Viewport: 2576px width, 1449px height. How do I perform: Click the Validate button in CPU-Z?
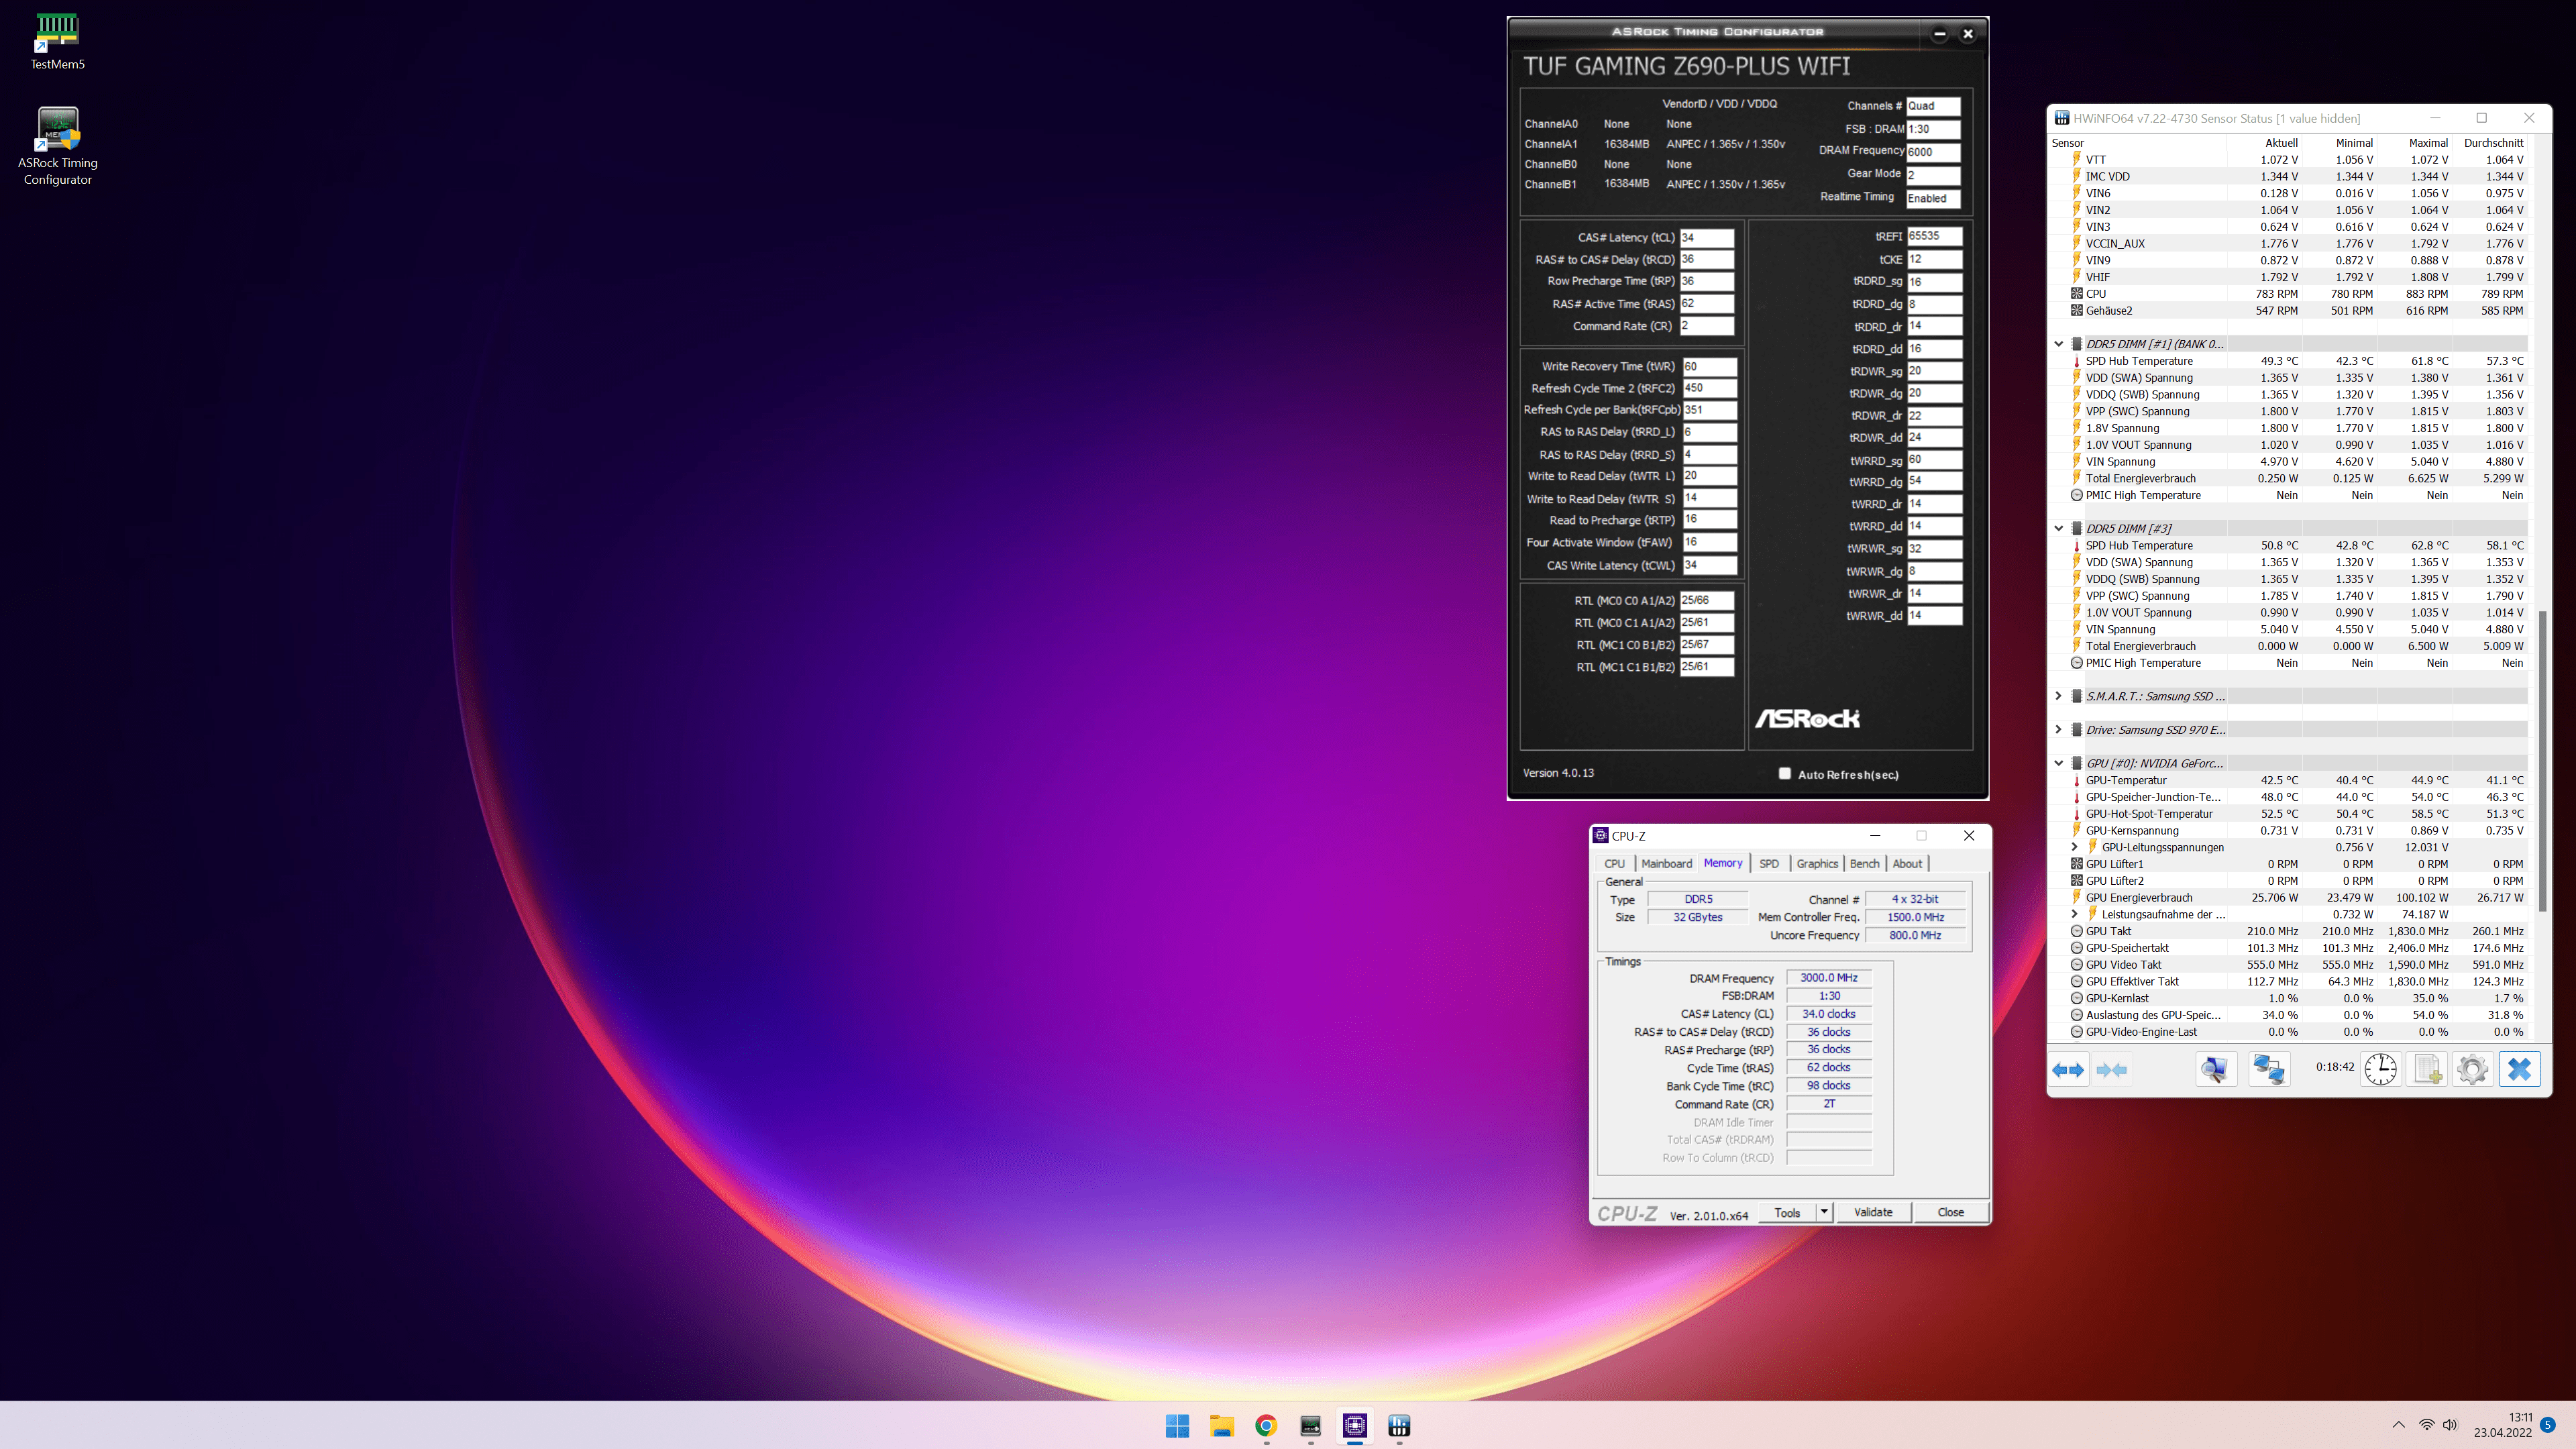pyautogui.click(x=1873, y=1212)
